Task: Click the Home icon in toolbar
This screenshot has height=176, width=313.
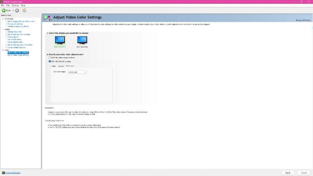Action: coord(24,10)
